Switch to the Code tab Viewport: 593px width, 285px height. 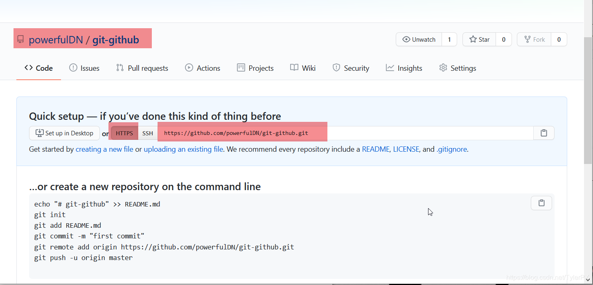tap(38, 68)
